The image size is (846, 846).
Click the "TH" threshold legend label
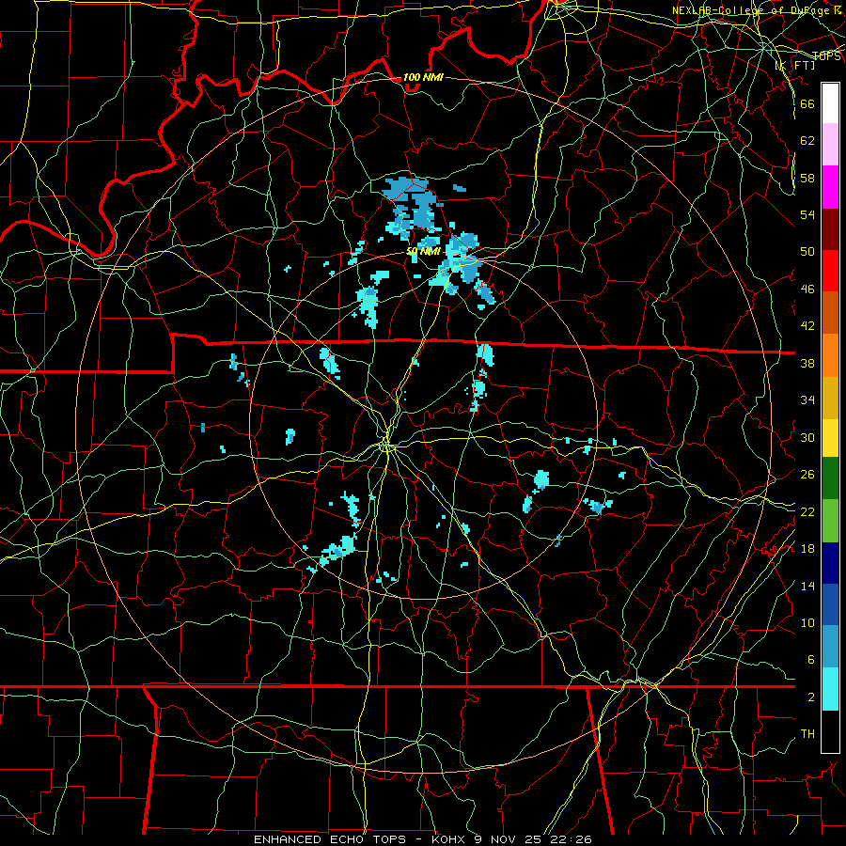pos(807,734)
